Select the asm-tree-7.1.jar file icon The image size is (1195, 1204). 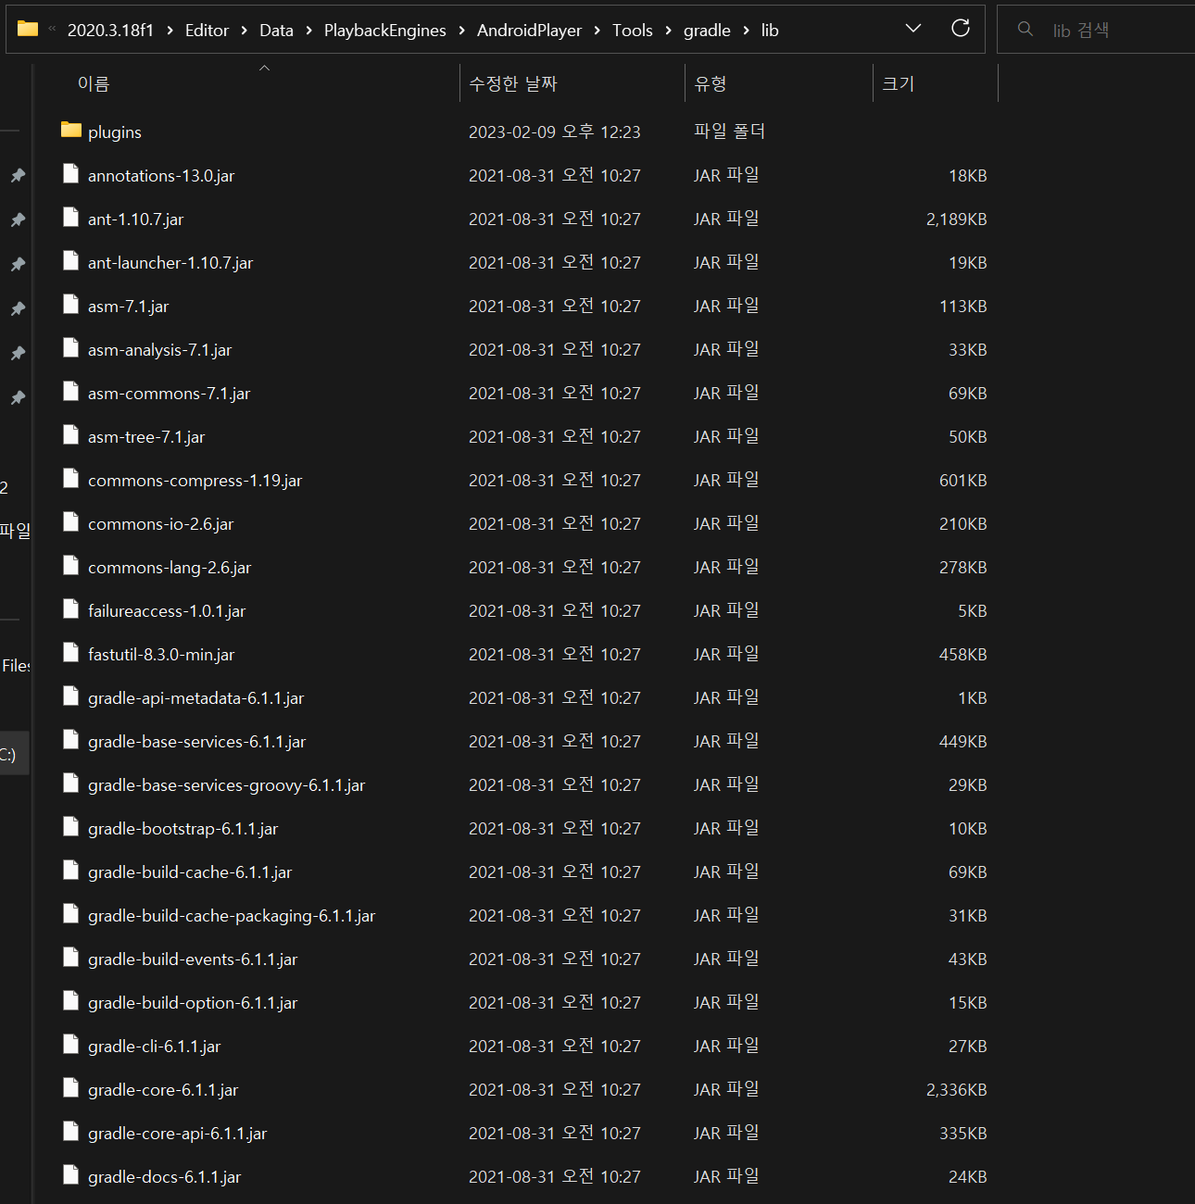click(x=70, y=434)
